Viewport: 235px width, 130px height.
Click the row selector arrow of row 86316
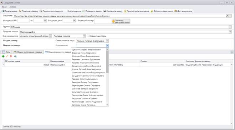3,65
